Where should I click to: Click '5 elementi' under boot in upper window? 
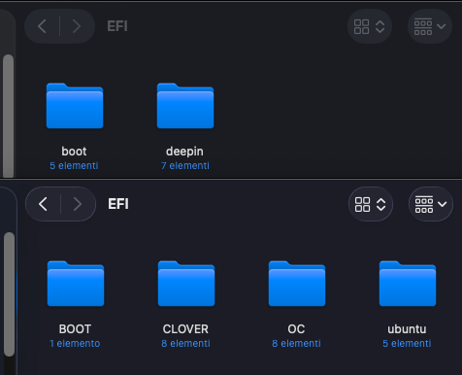[74, 165]
